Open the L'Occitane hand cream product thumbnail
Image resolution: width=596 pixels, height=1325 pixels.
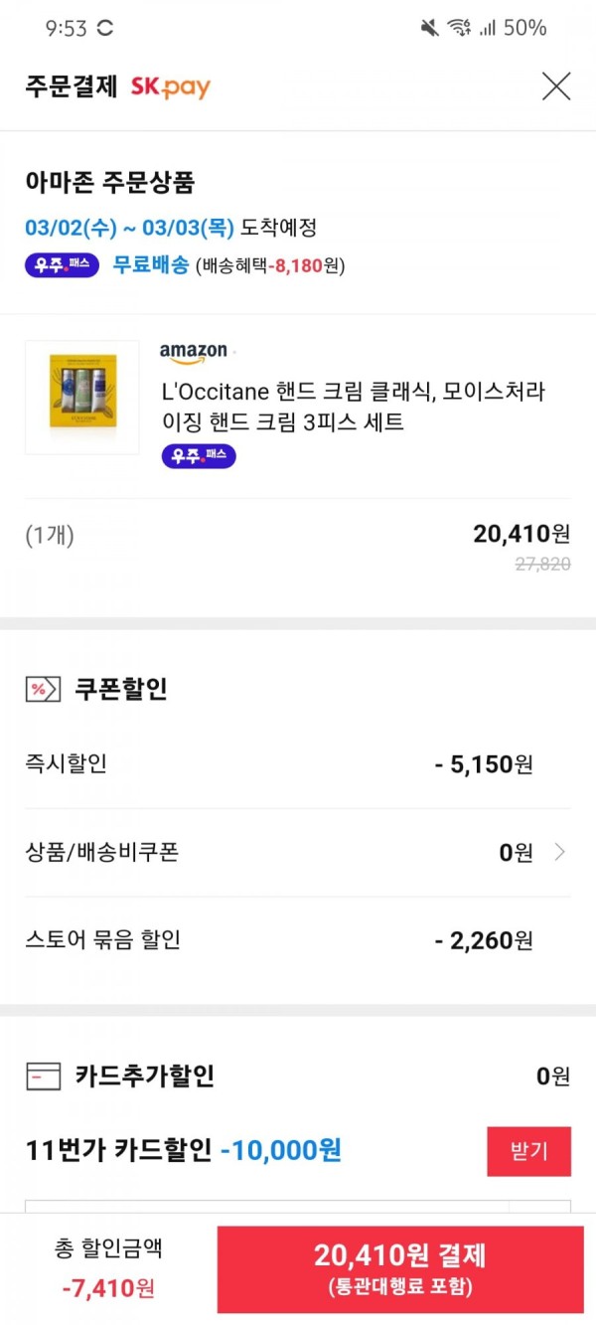(82, 397)
